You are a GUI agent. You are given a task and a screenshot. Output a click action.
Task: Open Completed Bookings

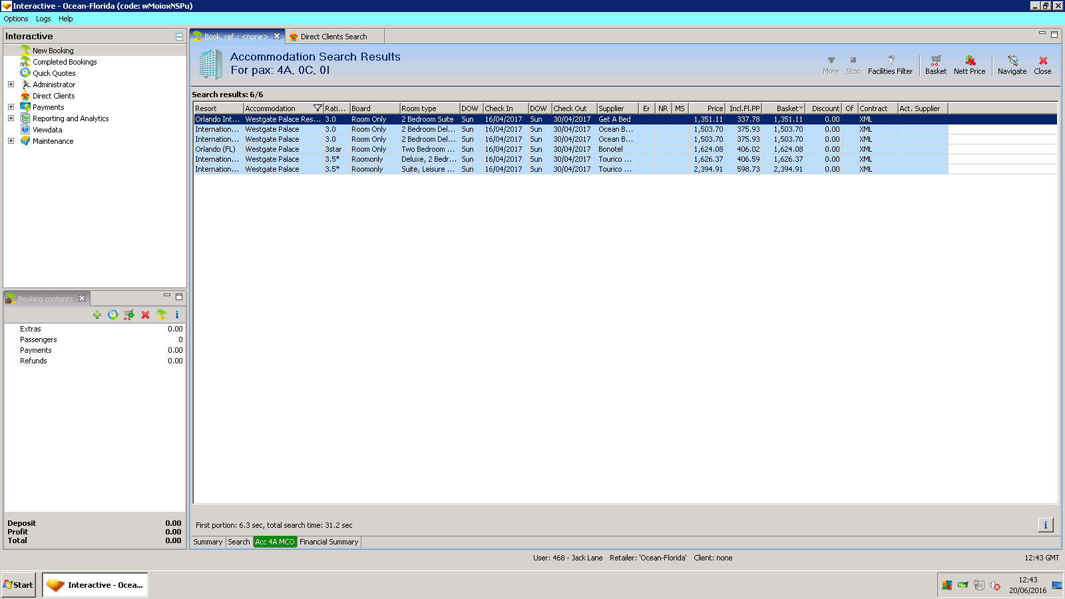[x=65, y=62]
